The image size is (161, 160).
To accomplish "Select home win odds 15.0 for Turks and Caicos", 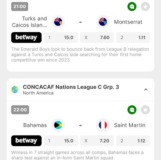I will coord(61,37).
